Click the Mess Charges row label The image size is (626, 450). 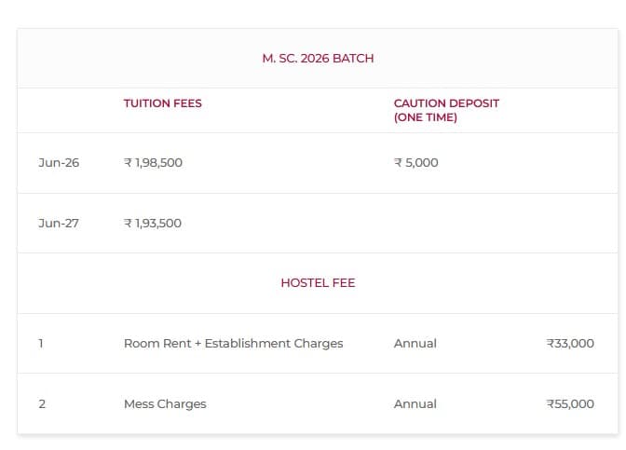click(165, 403)
